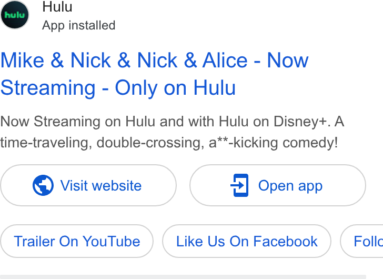Click the 'Streaming - Only on Hulu' headline line
Screen dimensions: 383x279
coord(118,88)
